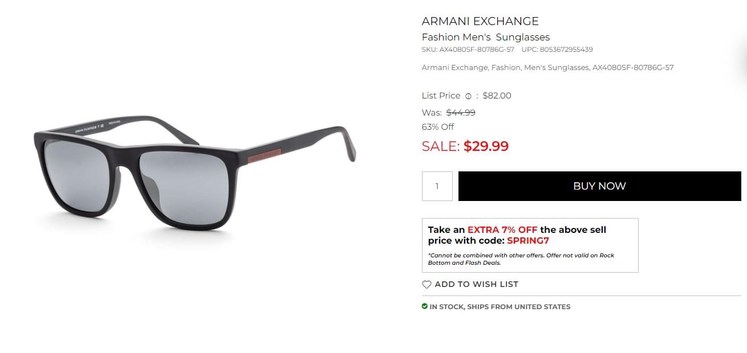Viewport: 747px width, 353px height.
Task: Click the promo offer disclaimer fine print
Action: (x=521, y=259)
